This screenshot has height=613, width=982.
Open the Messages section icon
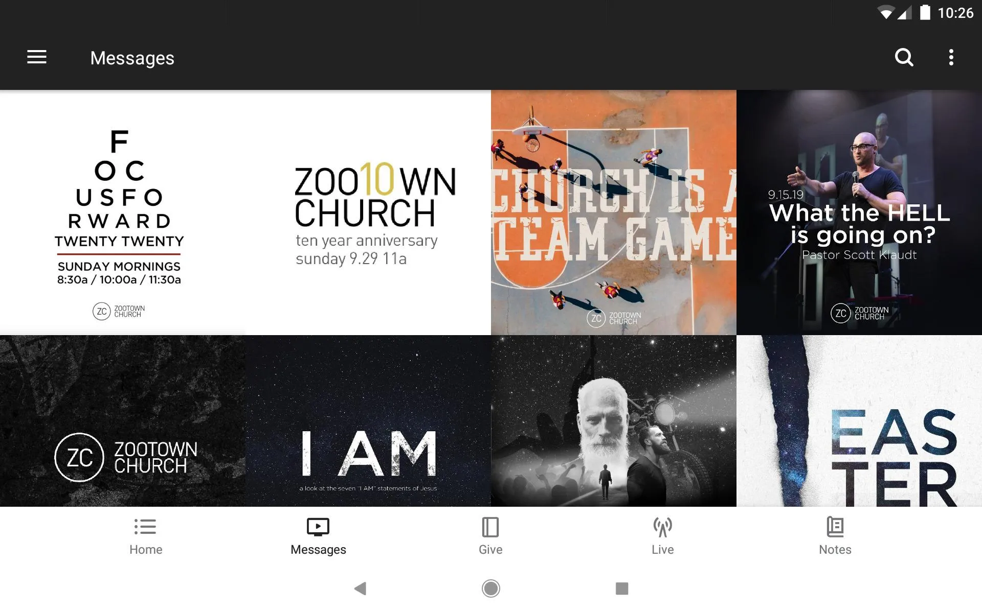318,526
